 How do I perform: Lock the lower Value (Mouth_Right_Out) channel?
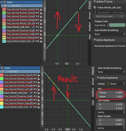(x=38, y=107)
